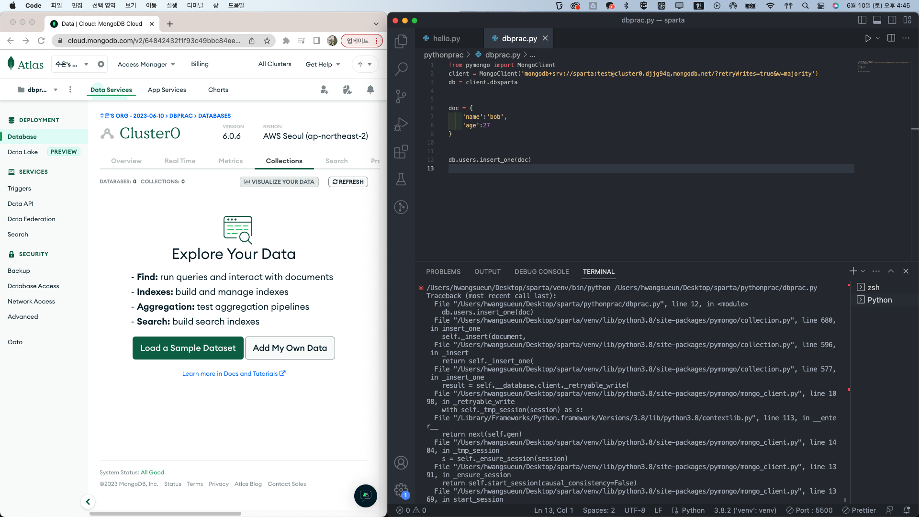Open Testing flask icon in VS Code
The width and height of the screenshot is (919, 517).
coord(401,180)
